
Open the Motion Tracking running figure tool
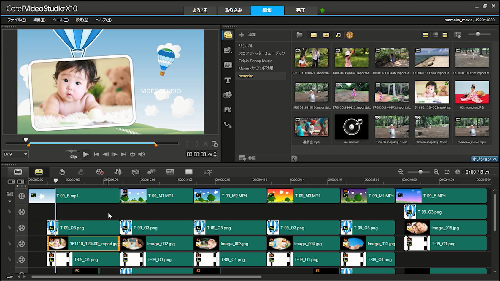pos(208,172)
